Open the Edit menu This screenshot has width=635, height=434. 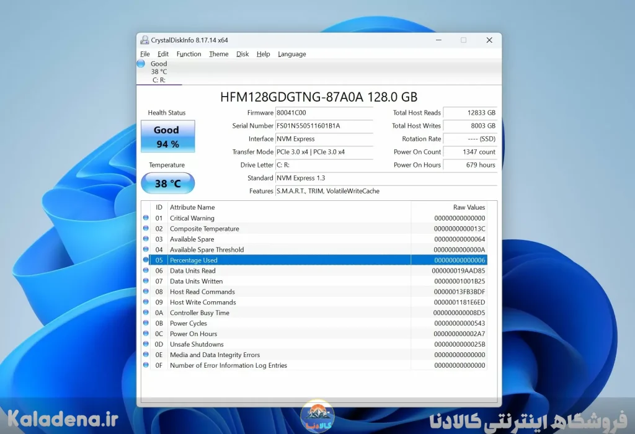(x=163, y=54)
